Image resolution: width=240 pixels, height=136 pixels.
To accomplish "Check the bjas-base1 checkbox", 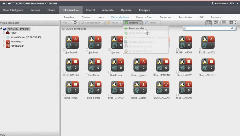I will (x=64, y=50).
